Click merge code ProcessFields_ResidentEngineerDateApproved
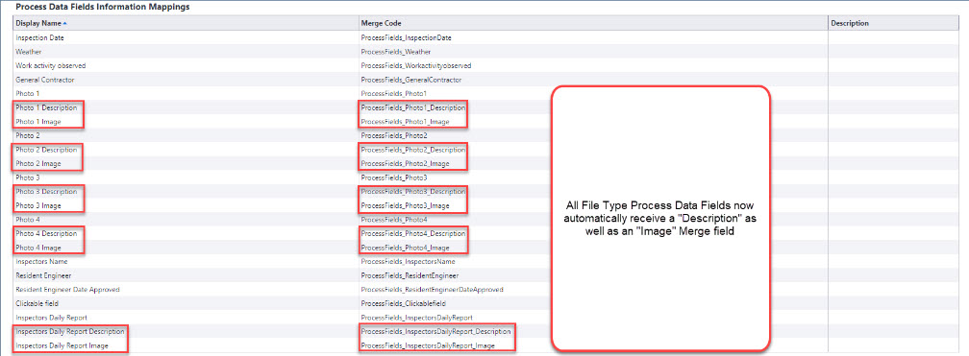The width and height of the screenshot is (969, 356). (432, 290)
